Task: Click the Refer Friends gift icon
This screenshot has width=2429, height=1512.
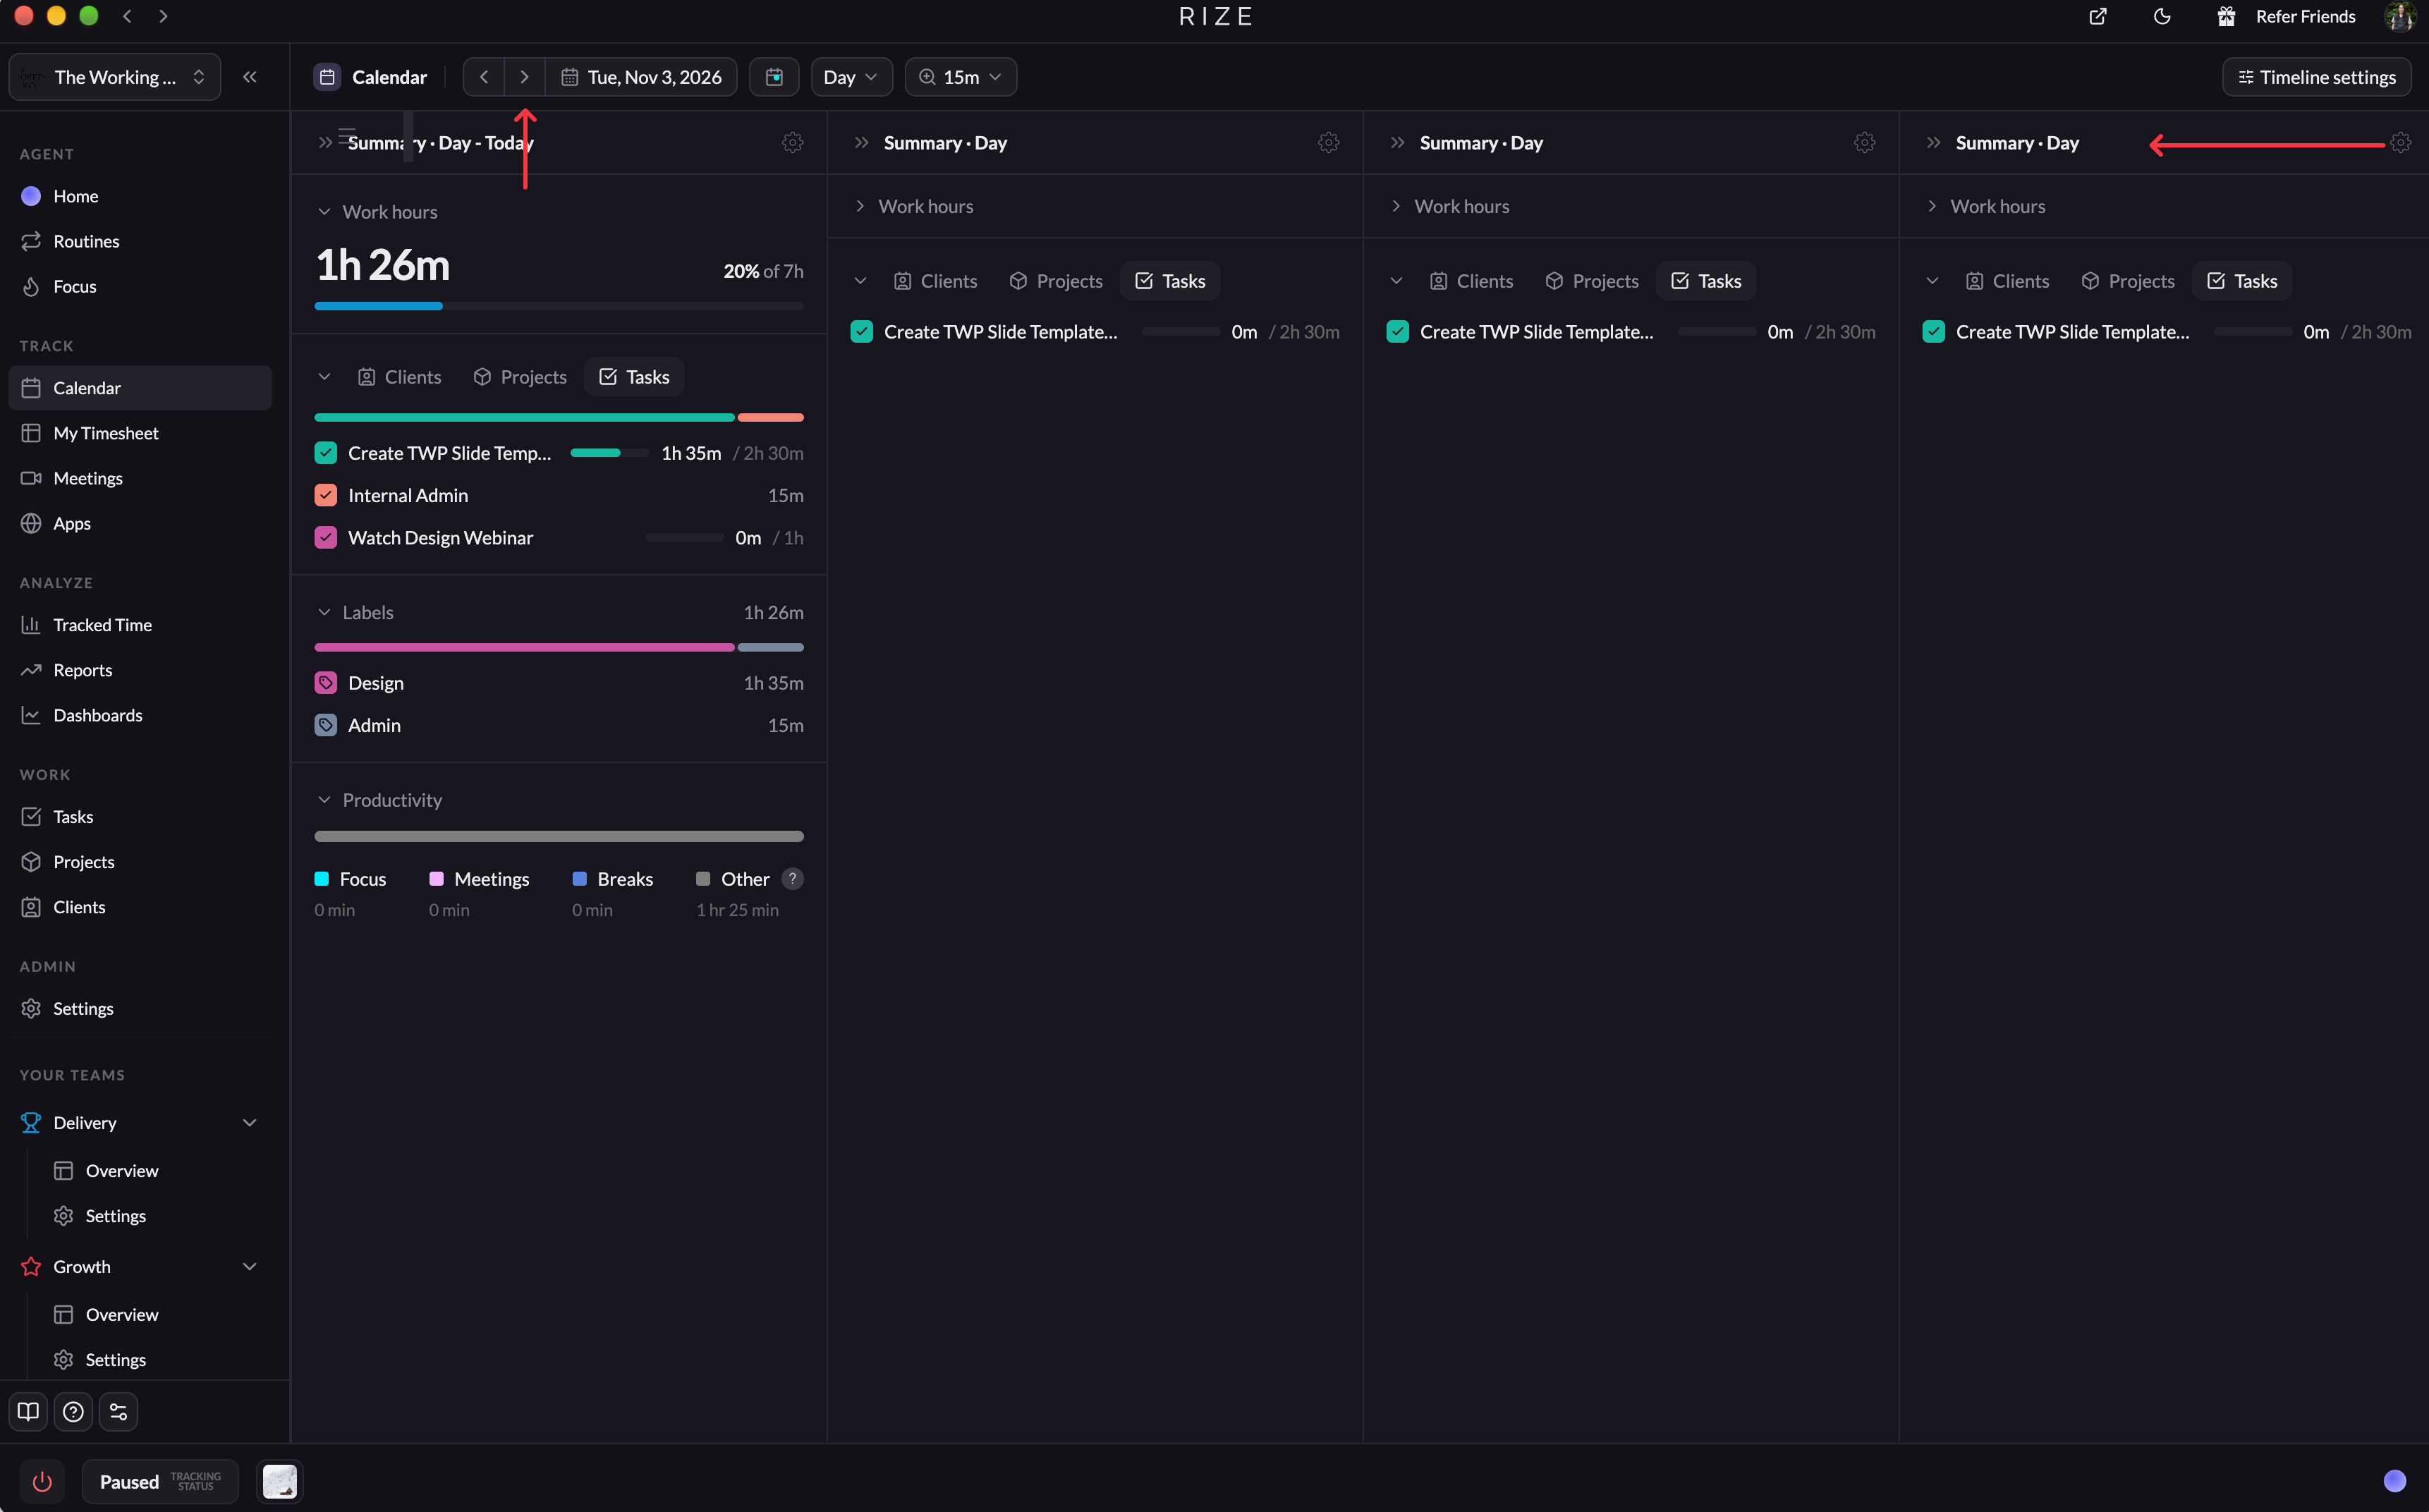Action: [x=2226, y=16]
